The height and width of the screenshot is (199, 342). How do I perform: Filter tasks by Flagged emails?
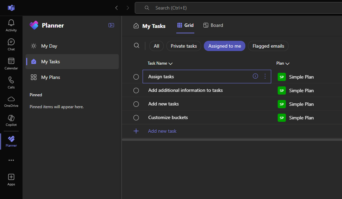268,46
